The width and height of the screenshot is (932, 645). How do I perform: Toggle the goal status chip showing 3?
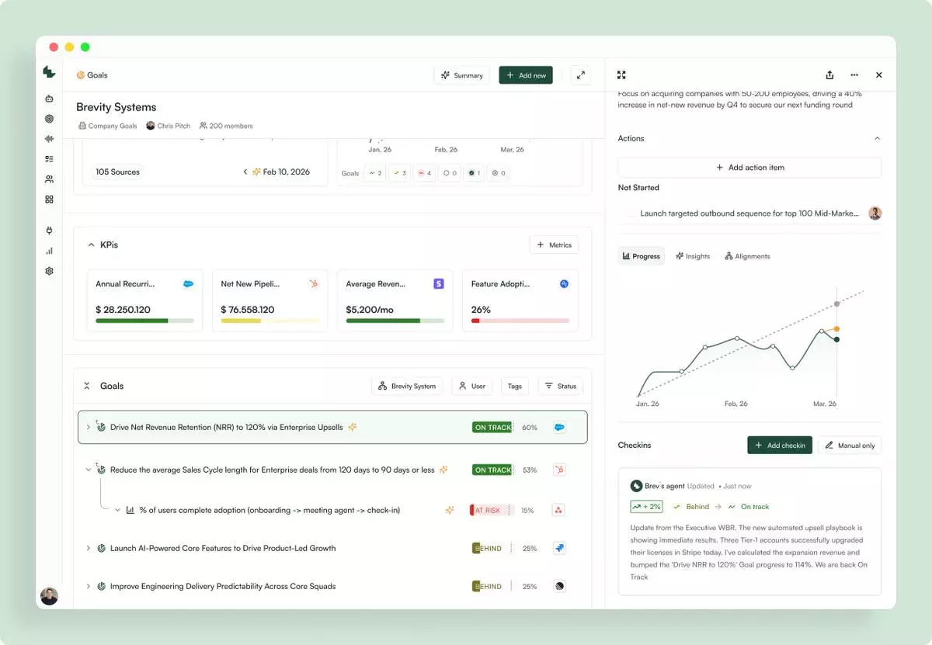[x=399, y=173]
